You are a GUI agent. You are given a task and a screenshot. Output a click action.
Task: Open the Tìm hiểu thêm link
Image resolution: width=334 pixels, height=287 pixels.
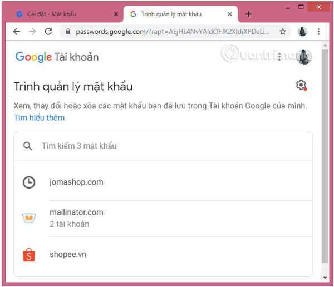(39, 118)
